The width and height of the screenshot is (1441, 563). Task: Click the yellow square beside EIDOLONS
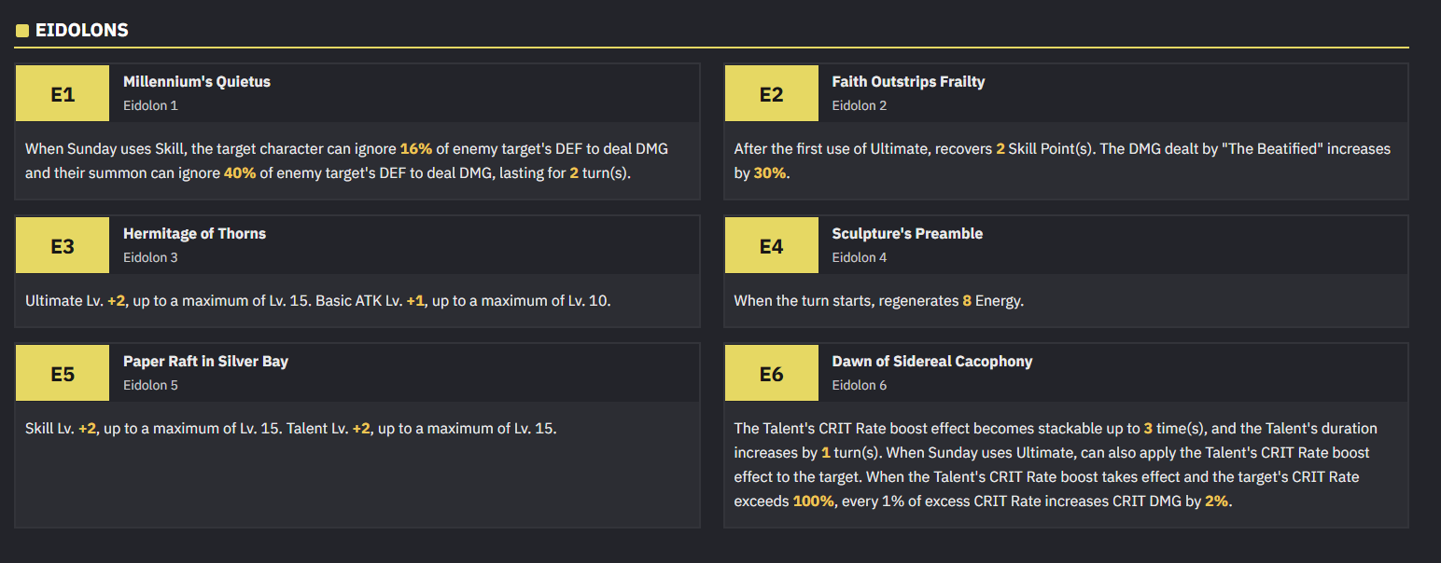22,31
